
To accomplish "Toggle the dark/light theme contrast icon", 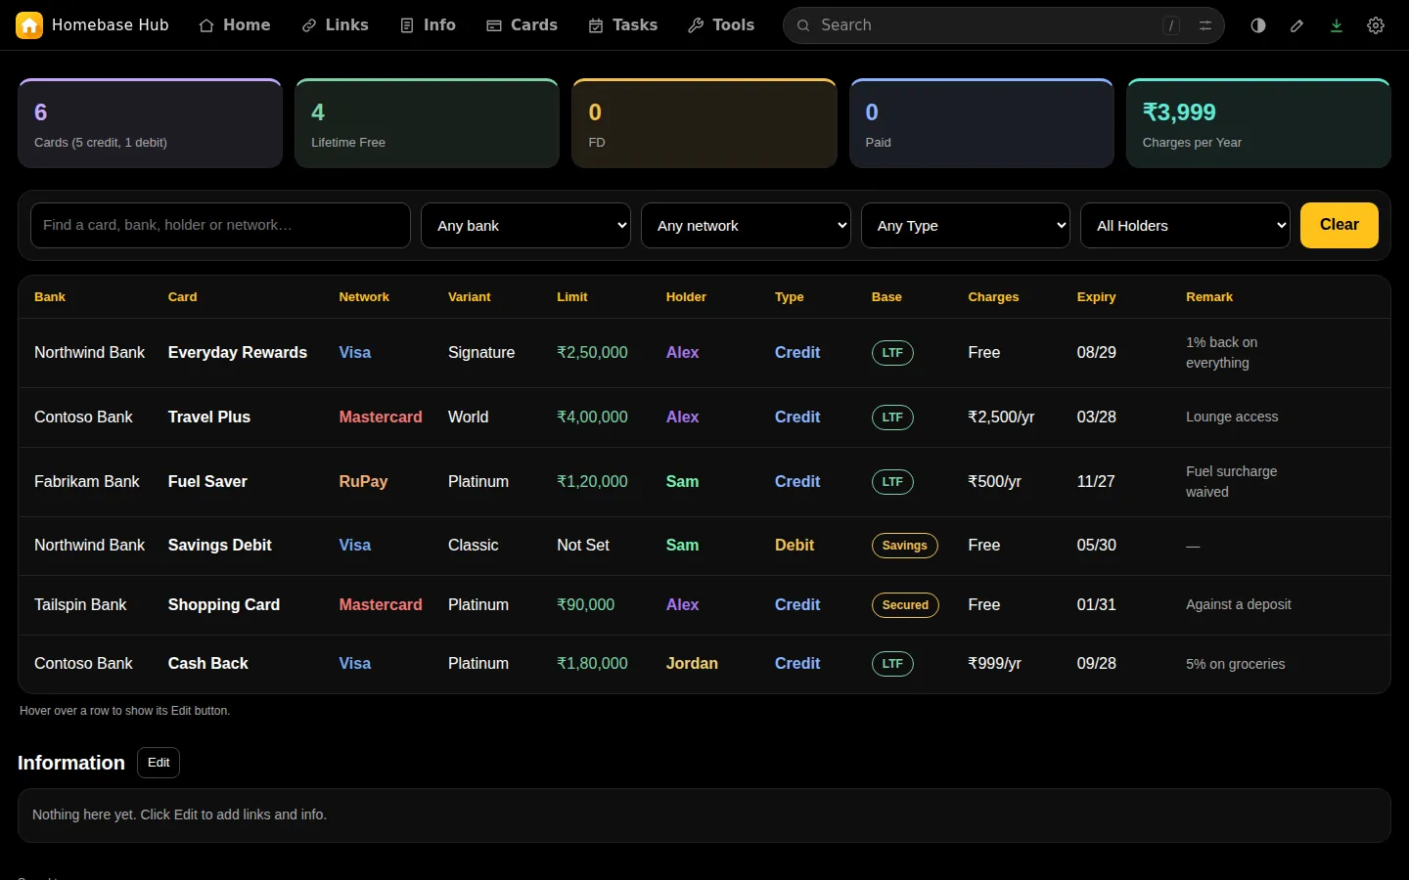I will [x=1258, y=25].
